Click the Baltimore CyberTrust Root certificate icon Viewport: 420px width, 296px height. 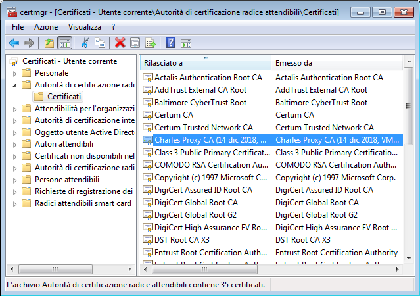[148, 103]
